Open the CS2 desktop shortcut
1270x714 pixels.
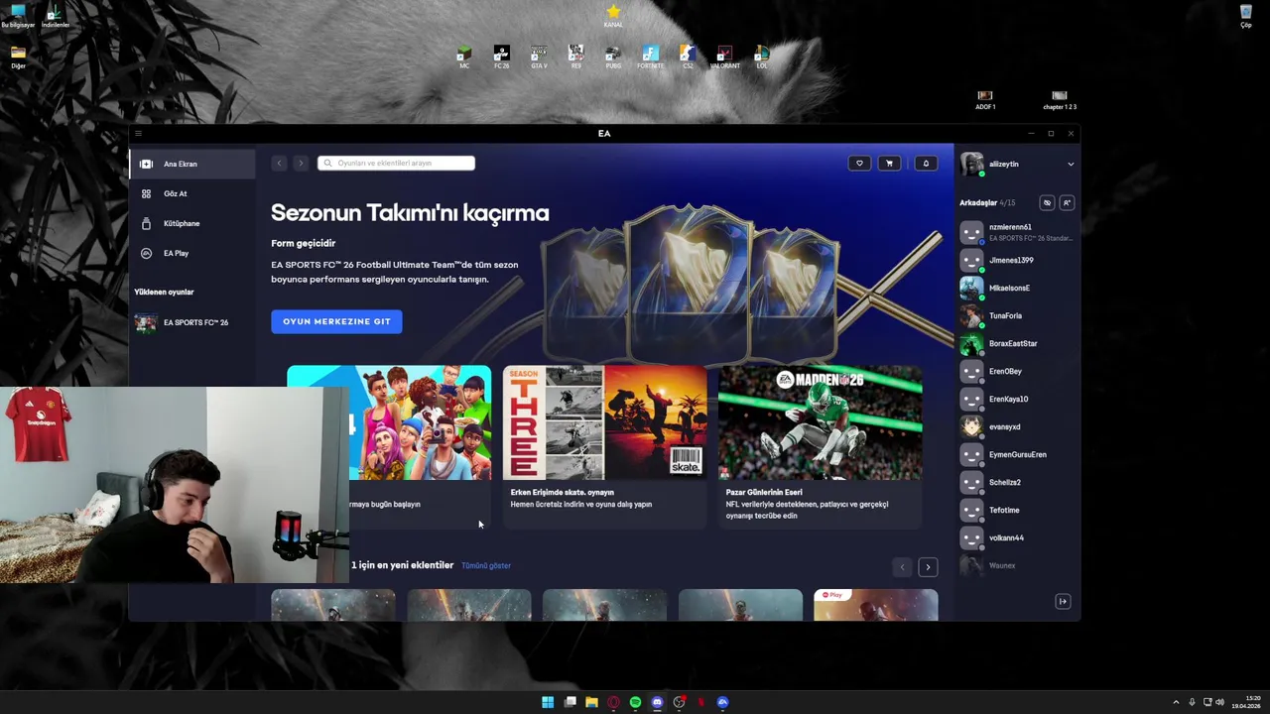pyautogui.click(x=688, y=57)
